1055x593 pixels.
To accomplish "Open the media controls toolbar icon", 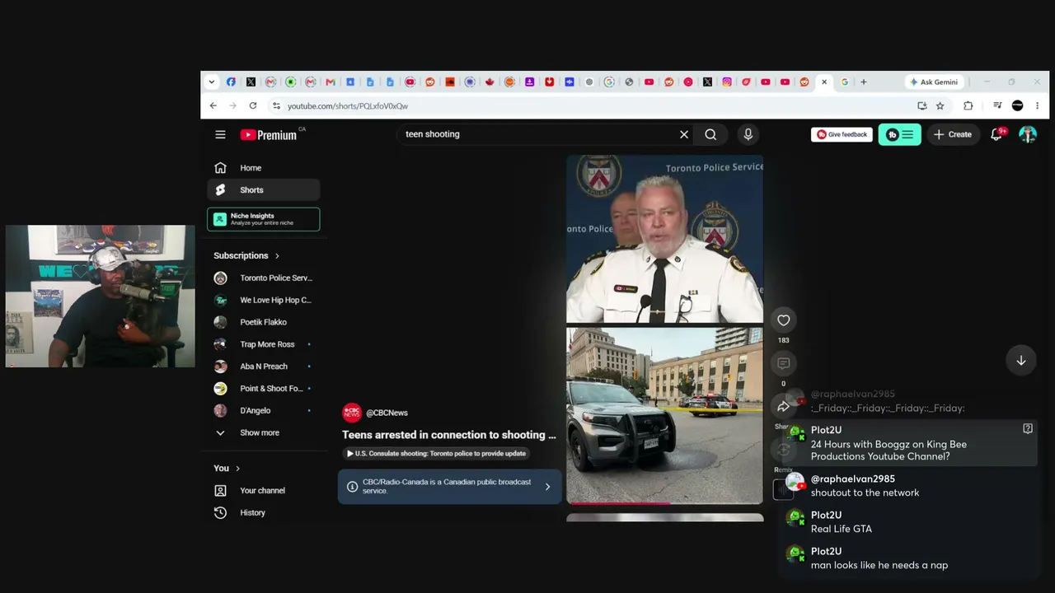I will point(997,105).
